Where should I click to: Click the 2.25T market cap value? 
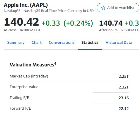[124, 77]
